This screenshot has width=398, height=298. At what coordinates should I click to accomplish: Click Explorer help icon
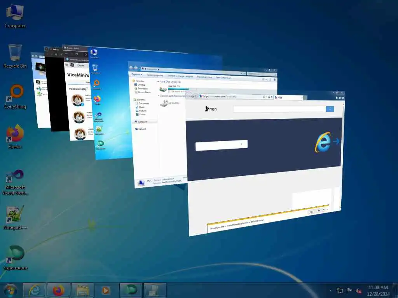pos(275,80)
